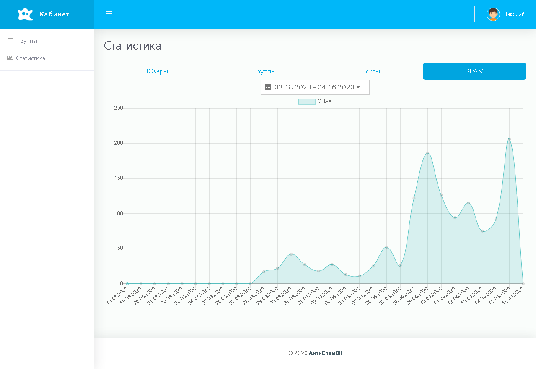Open Статистика in the sidebar

31,58
